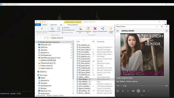Select file Adele_-_Hello
This screenshot has width=174, height=98.
tap(84, 77)
